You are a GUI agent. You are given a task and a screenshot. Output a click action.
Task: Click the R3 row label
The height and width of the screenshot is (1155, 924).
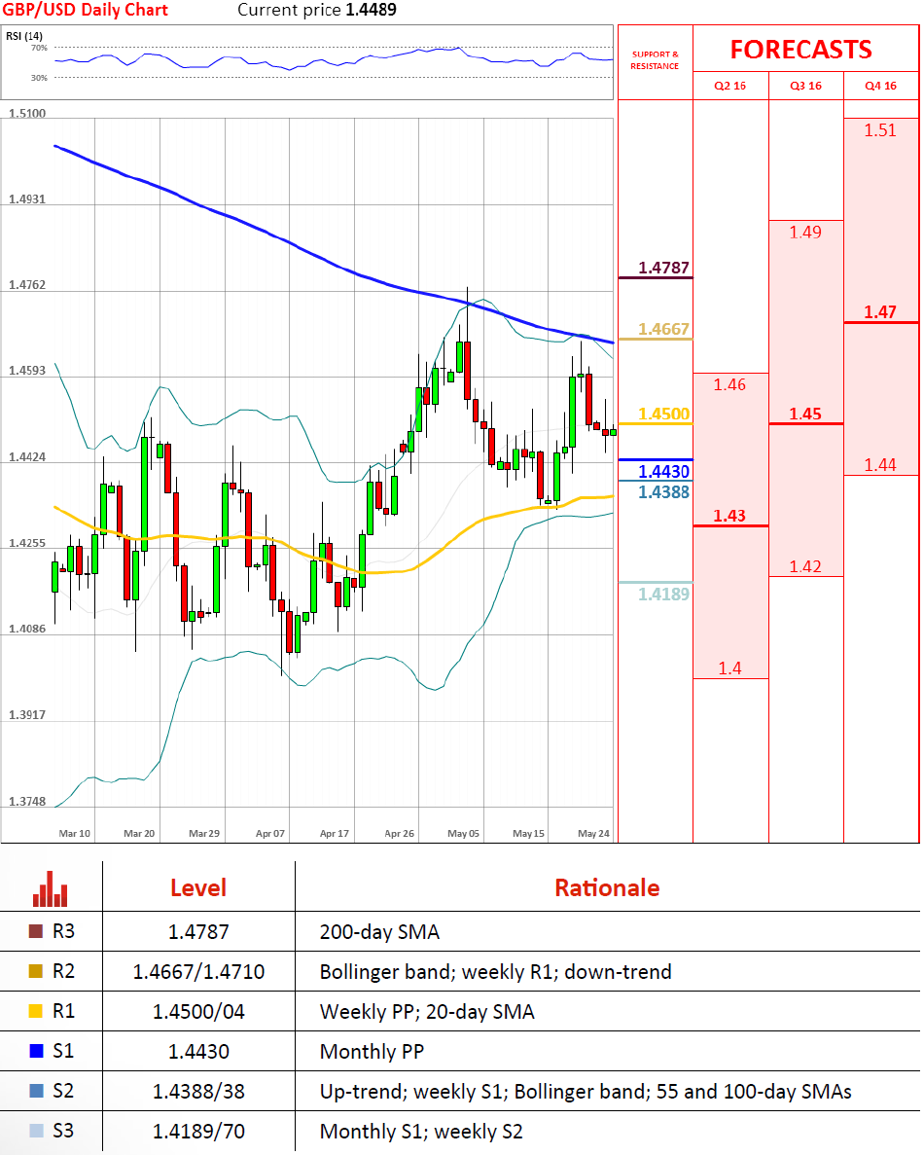pyautogui.click(x=63, y=932)
